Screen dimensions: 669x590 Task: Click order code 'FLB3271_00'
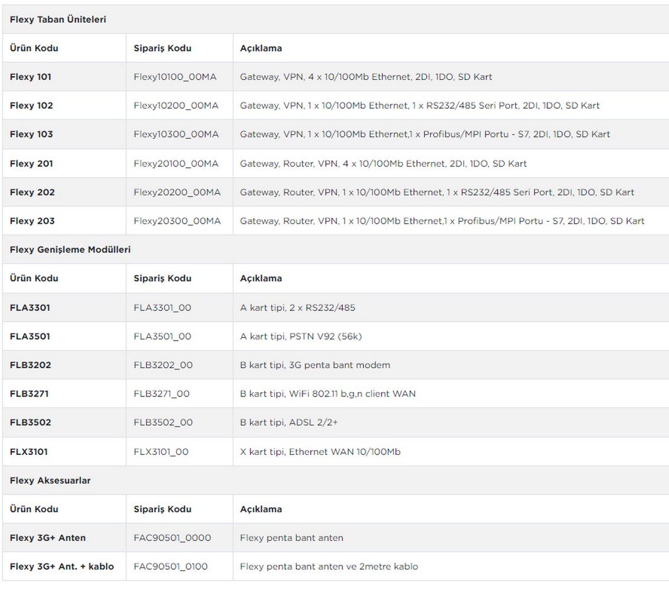[161, 393]
